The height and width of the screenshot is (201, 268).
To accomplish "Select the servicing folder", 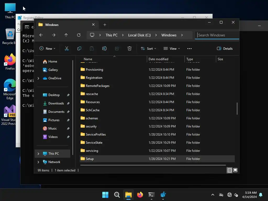I will [157, 151].
